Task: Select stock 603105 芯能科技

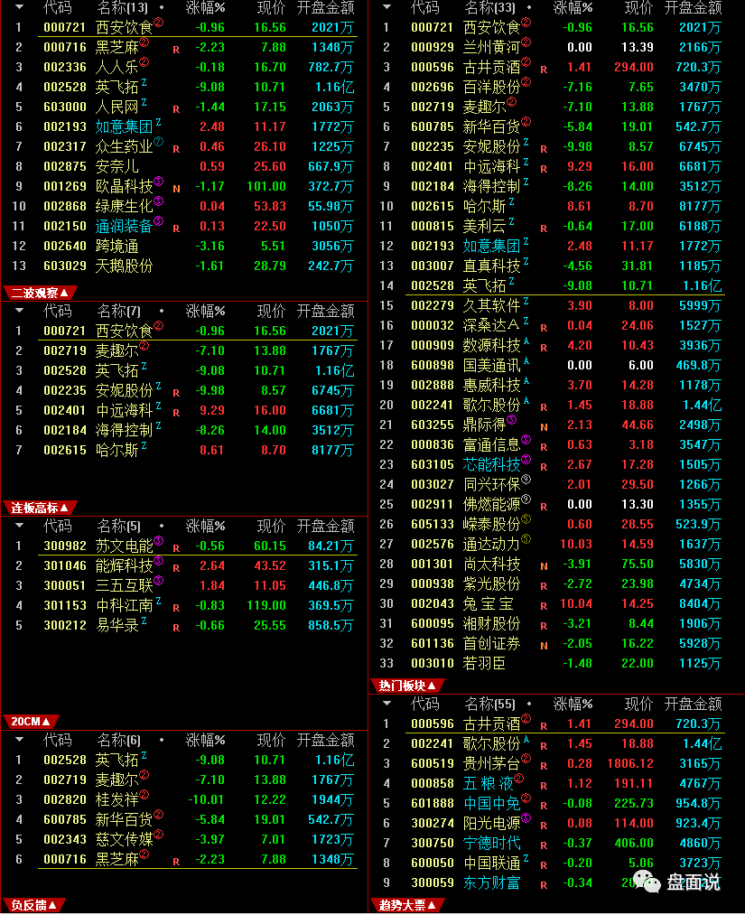Action: [x=552, y=464]
